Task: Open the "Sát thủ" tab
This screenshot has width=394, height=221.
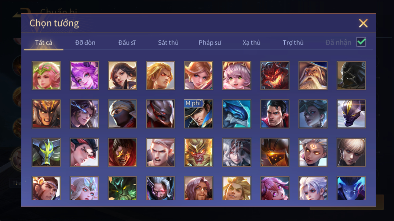Action: click(168, 43)
